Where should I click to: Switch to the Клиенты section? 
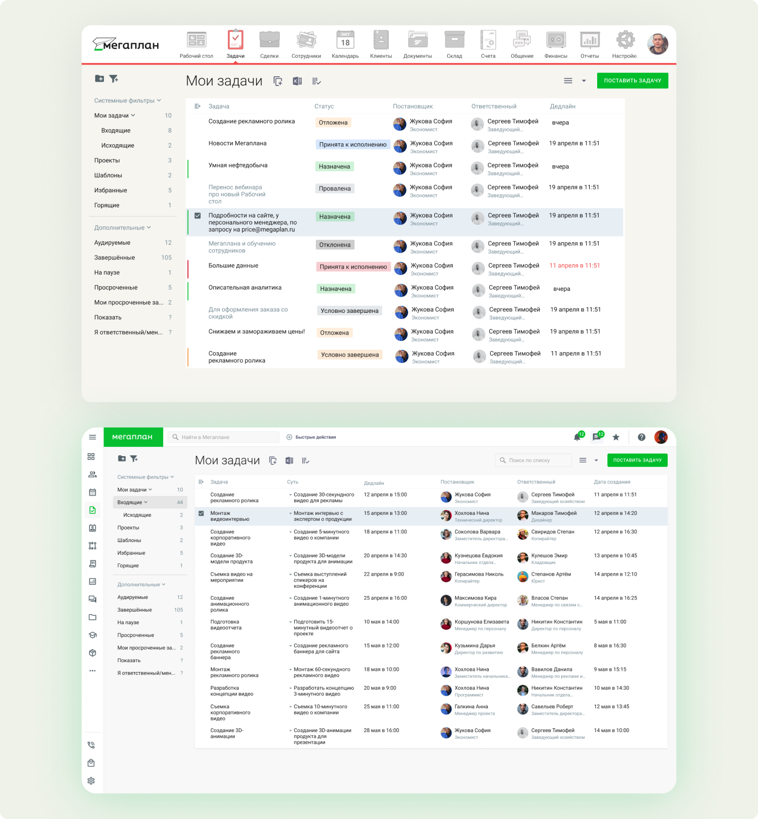381,41
